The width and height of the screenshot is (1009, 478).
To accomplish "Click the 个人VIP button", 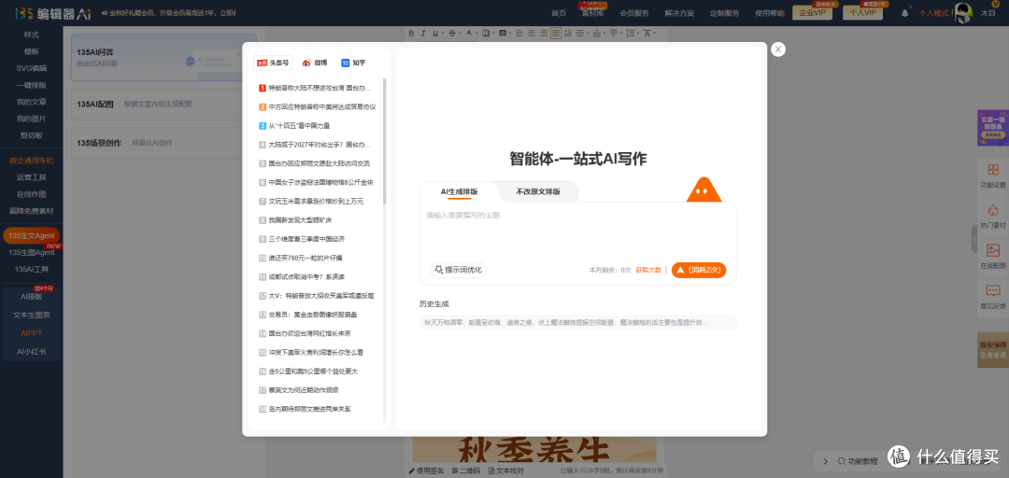I will click(x=862, y=12).
